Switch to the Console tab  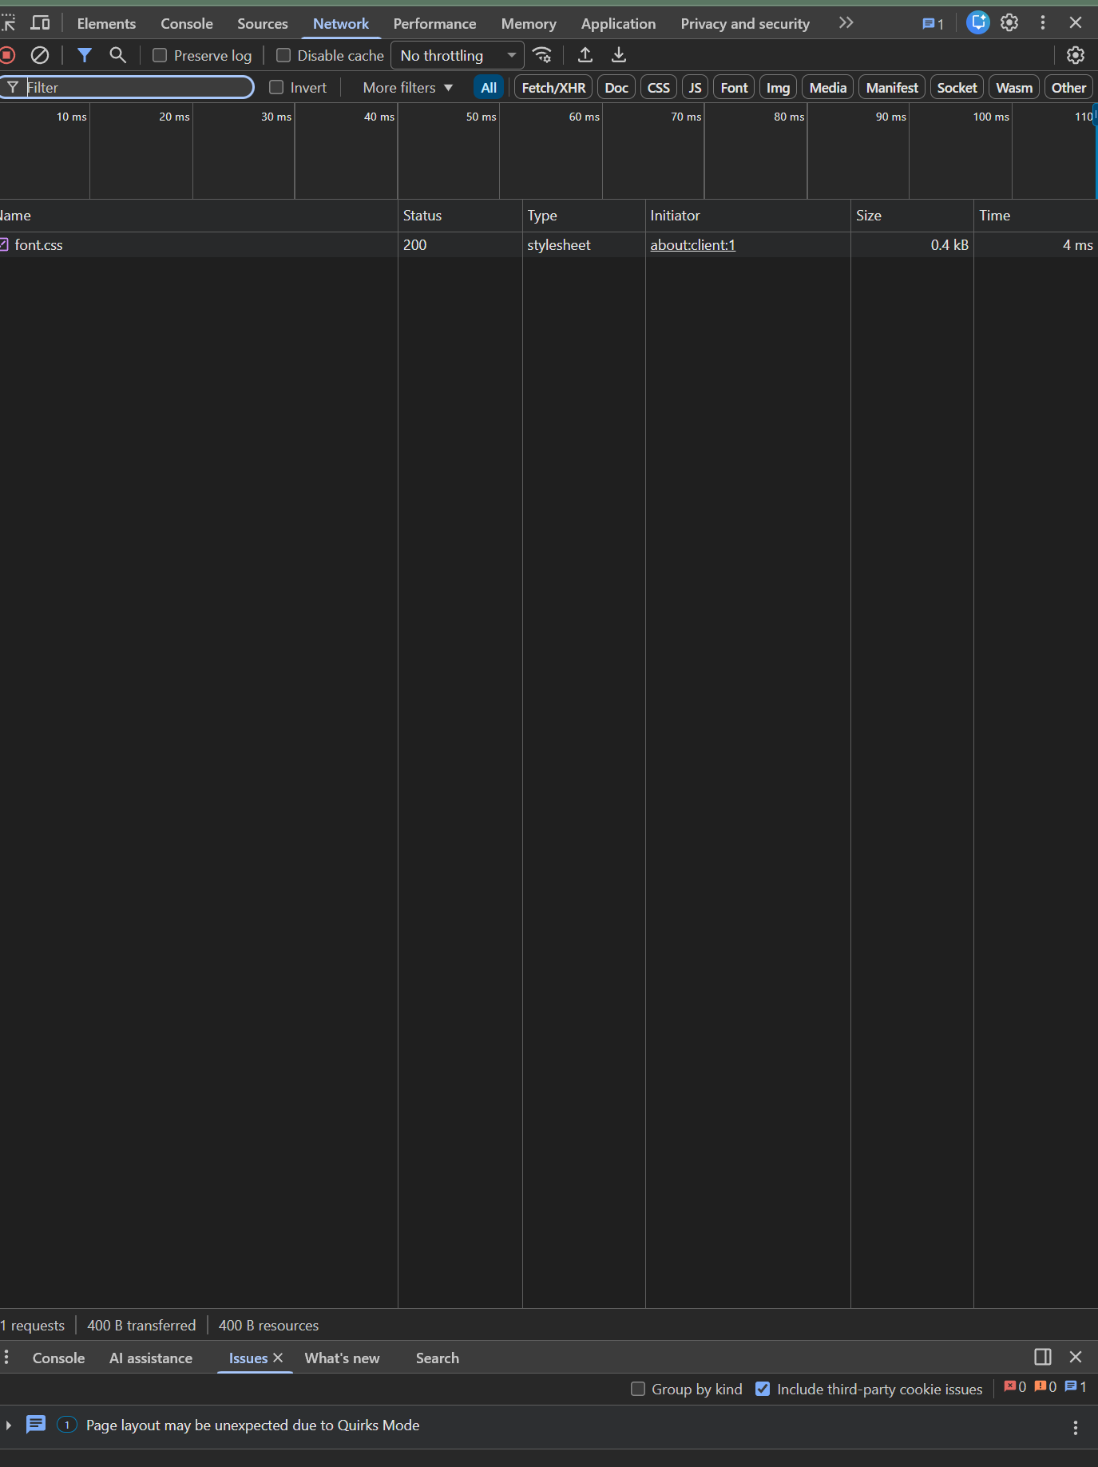click(186, 24)
